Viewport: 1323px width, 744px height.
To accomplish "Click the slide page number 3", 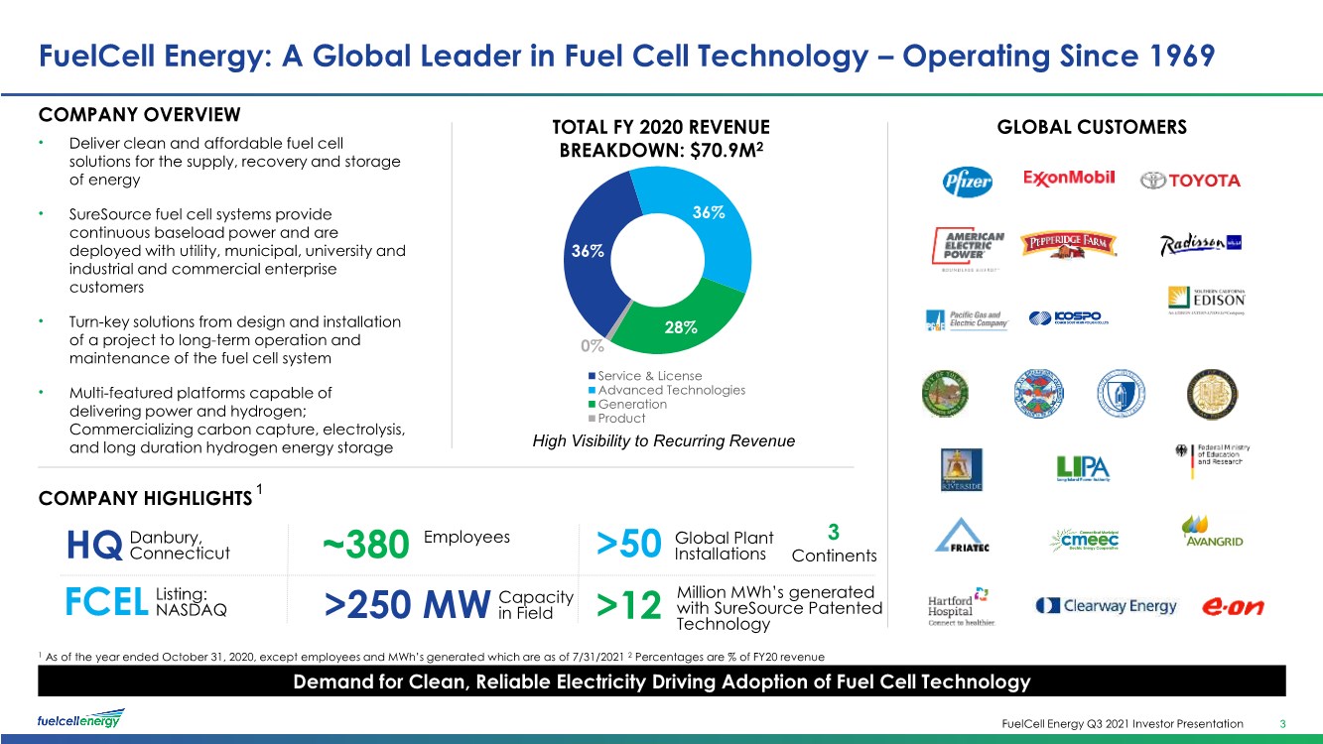I will pos(1282,723).
